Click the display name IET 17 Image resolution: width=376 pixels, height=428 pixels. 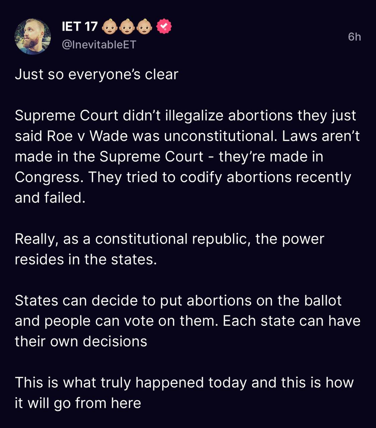(x=80, y=27)
